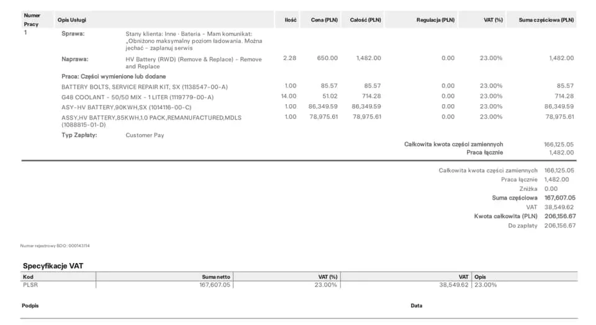Click the "Opis Usługi" column header

click(x=71, y=20)
